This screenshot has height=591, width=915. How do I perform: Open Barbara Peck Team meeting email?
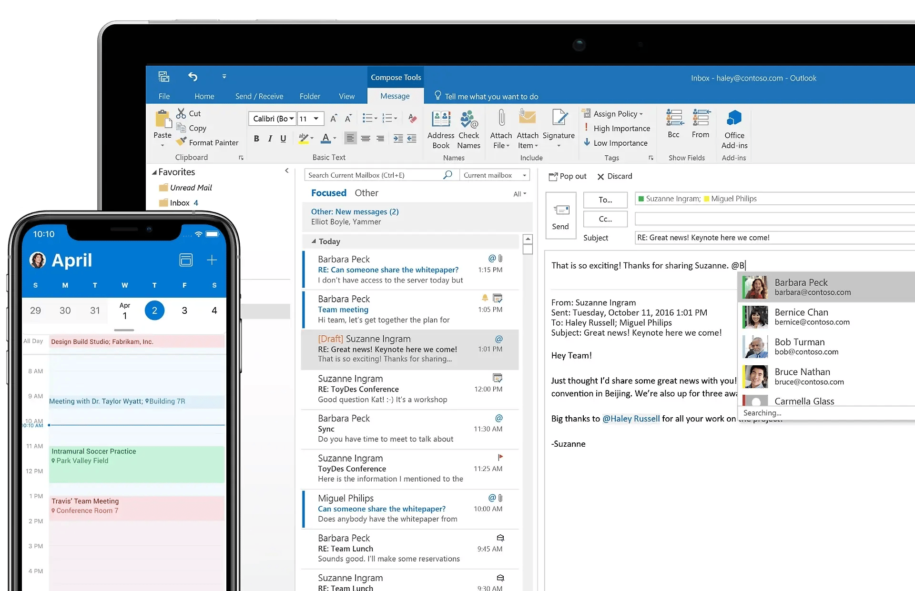click(x=410, y=310)
